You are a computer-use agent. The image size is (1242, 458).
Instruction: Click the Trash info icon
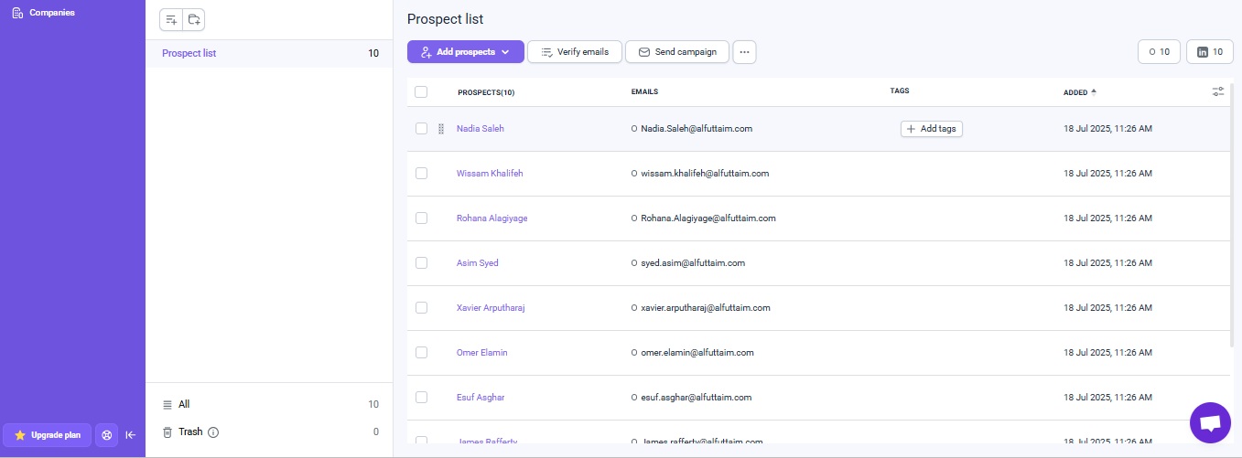[x=213, y=432]
